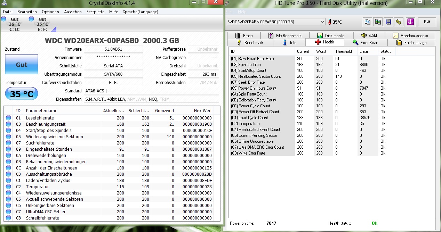This screenshot has width=441, height=232.
Task: Click the Firmware field showing 51.0AB51
Action: [x=113, y=49]
